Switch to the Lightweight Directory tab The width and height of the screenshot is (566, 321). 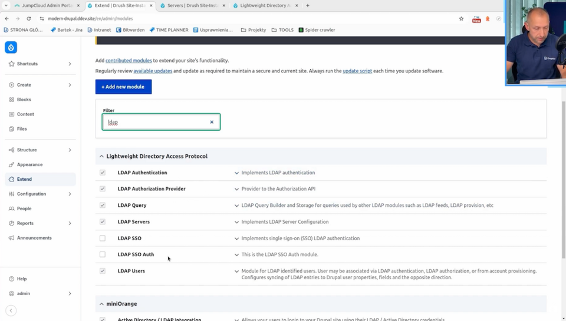click(266, 5)
